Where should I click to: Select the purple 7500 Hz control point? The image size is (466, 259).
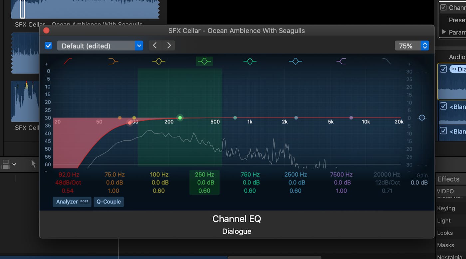pyautogui.click(x=351, y=118)
